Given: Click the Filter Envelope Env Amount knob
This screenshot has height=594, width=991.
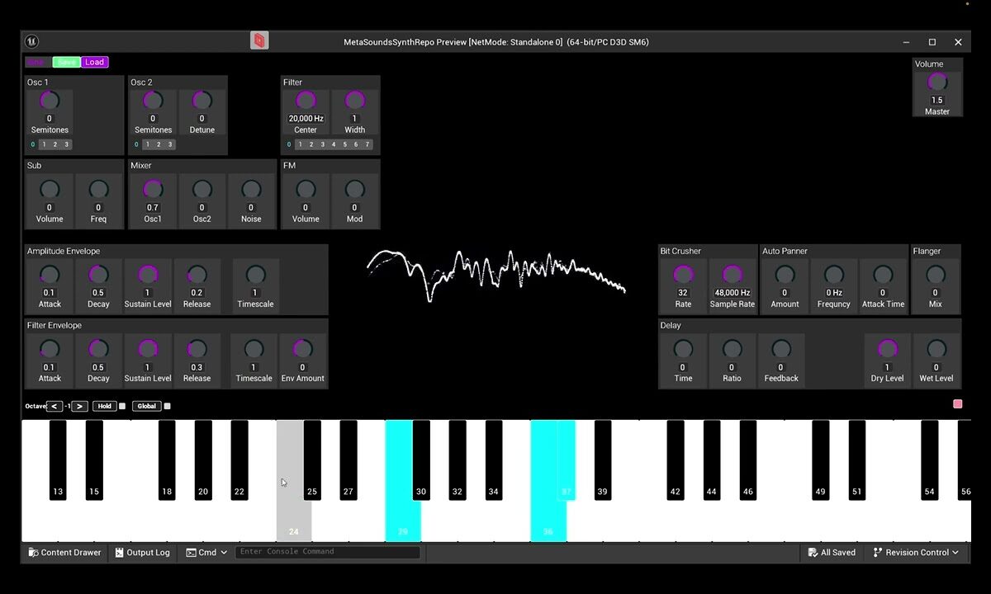Looking at the screenshot, I should 303,349.
